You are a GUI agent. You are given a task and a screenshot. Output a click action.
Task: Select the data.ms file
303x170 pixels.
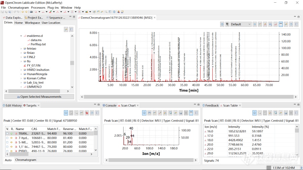pyautogui.click(x=36, y=40)
